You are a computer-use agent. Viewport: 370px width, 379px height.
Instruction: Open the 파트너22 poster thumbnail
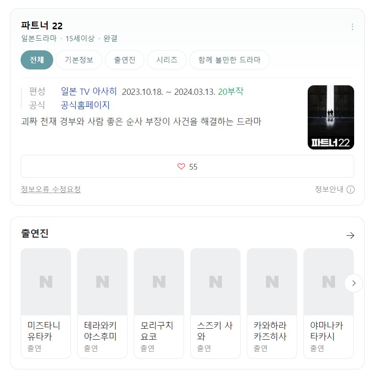tap(331, 117)
